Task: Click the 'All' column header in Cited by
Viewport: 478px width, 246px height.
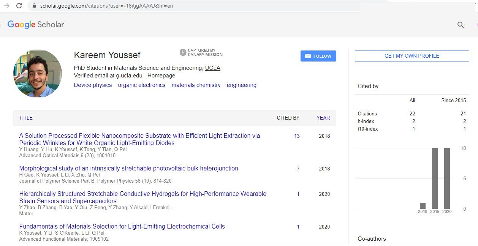Action: [412, 100]
